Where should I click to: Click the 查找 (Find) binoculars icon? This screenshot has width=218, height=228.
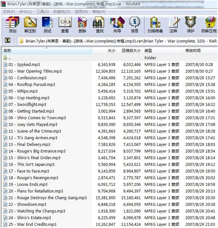[x=99, y=22]
